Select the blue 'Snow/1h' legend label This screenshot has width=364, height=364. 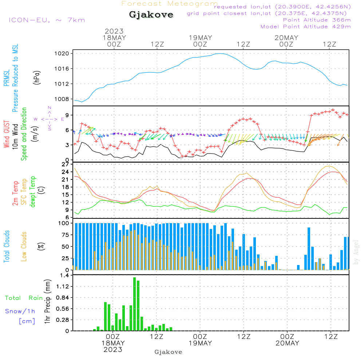tap(20, 311)
